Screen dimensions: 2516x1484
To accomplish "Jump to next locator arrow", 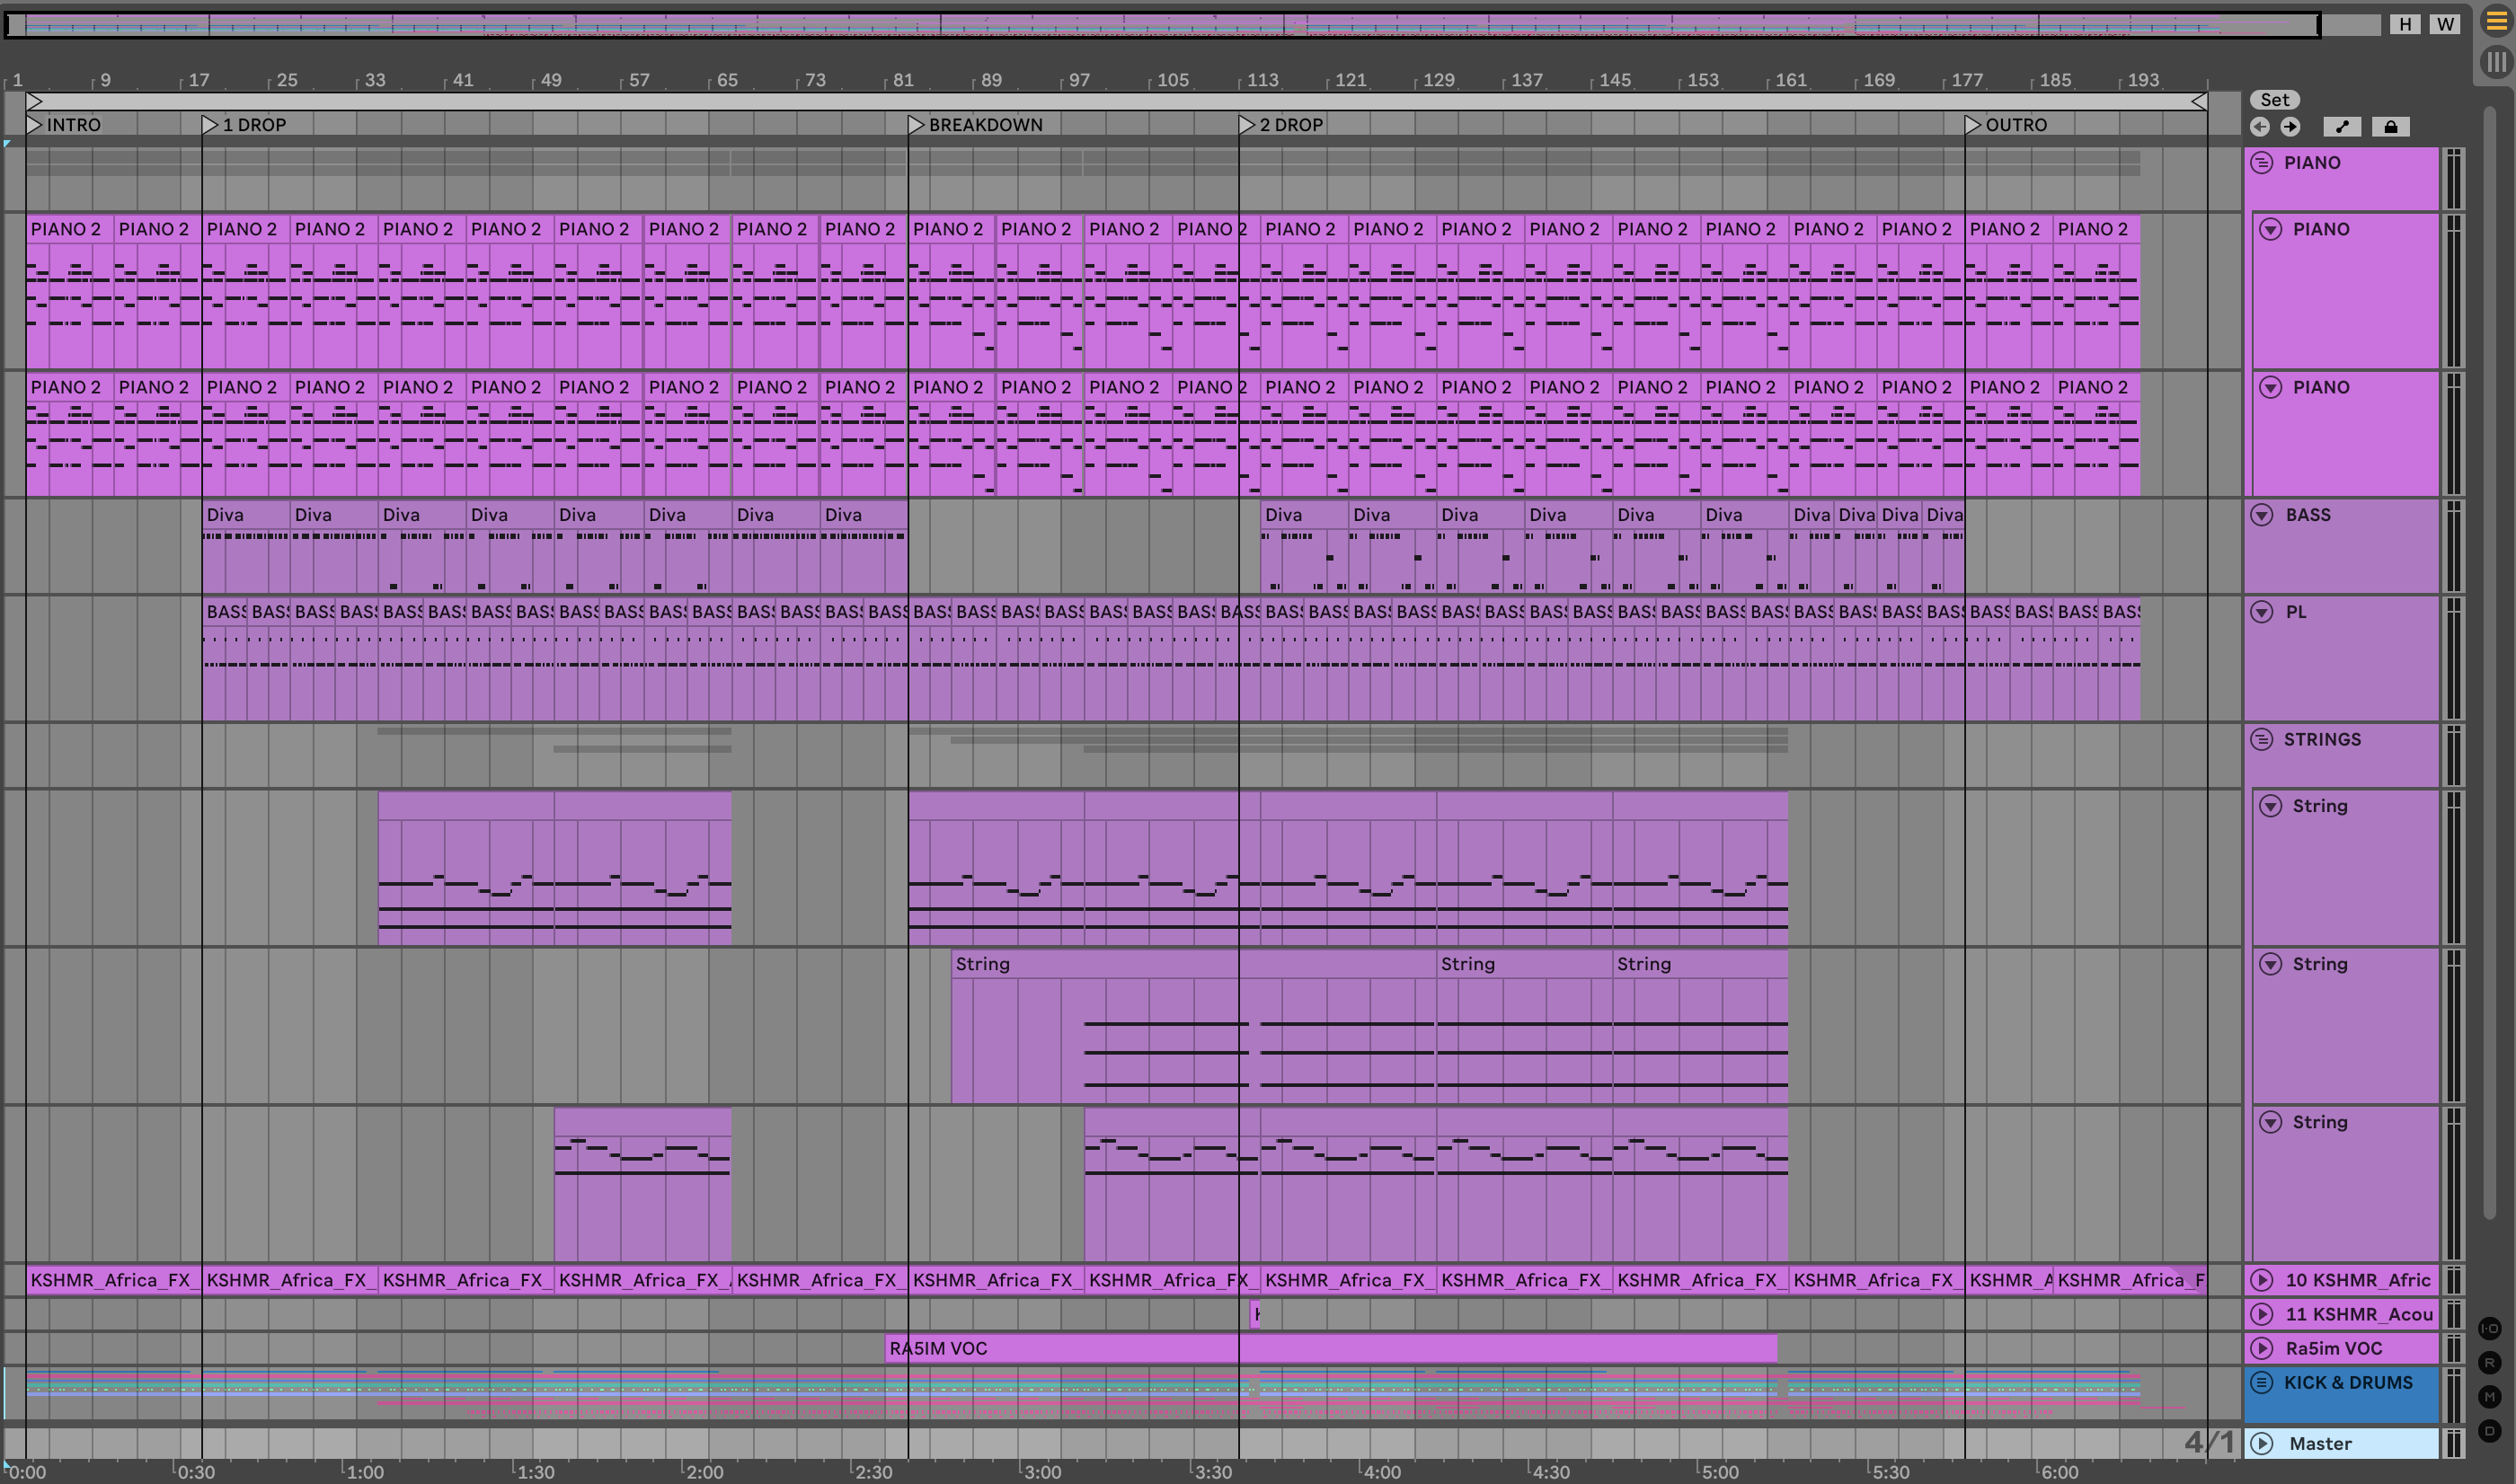I will (x=2290, y=127).
